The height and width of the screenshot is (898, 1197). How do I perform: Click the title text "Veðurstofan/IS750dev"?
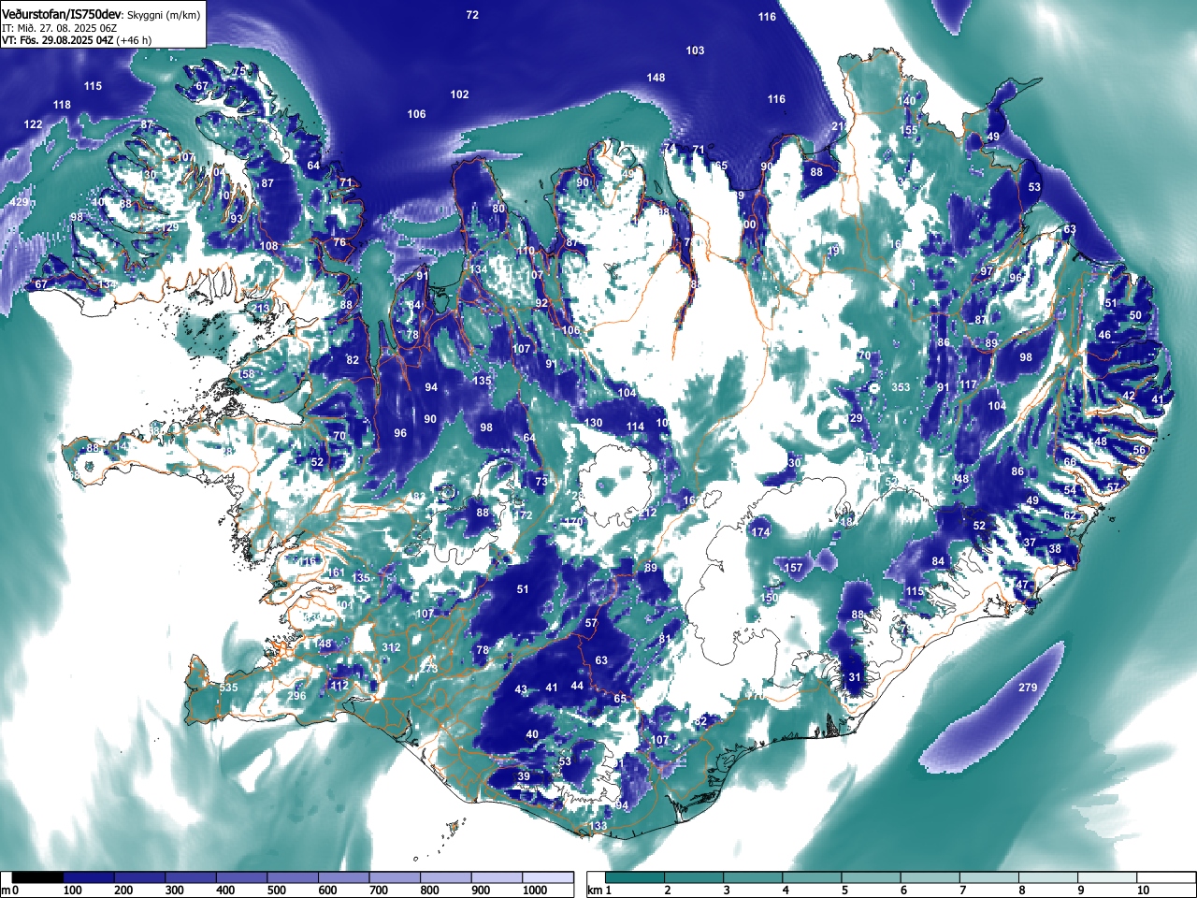62,13
